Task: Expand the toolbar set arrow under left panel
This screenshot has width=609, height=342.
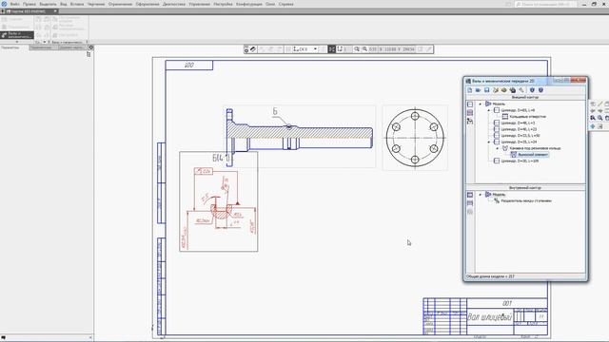Action: (x=17, y=42)
